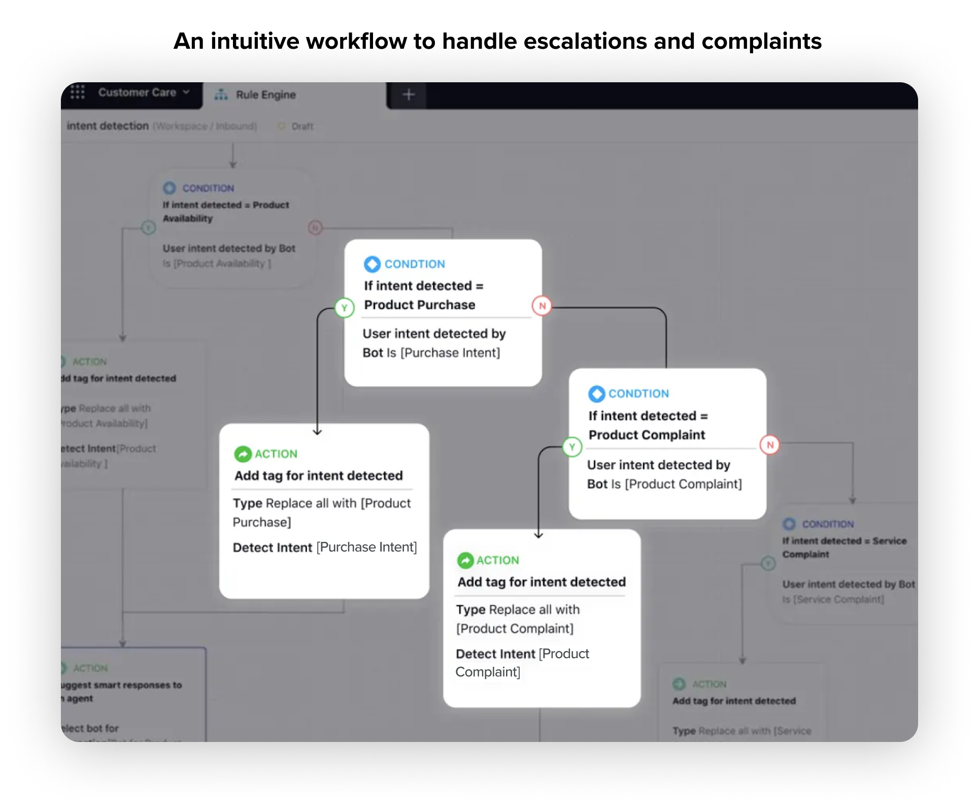Image resolution: width=979 pixels, height=809 pixels.
Task: Expand the Customer Care dropdown chevron
Action: click(186, 92)
